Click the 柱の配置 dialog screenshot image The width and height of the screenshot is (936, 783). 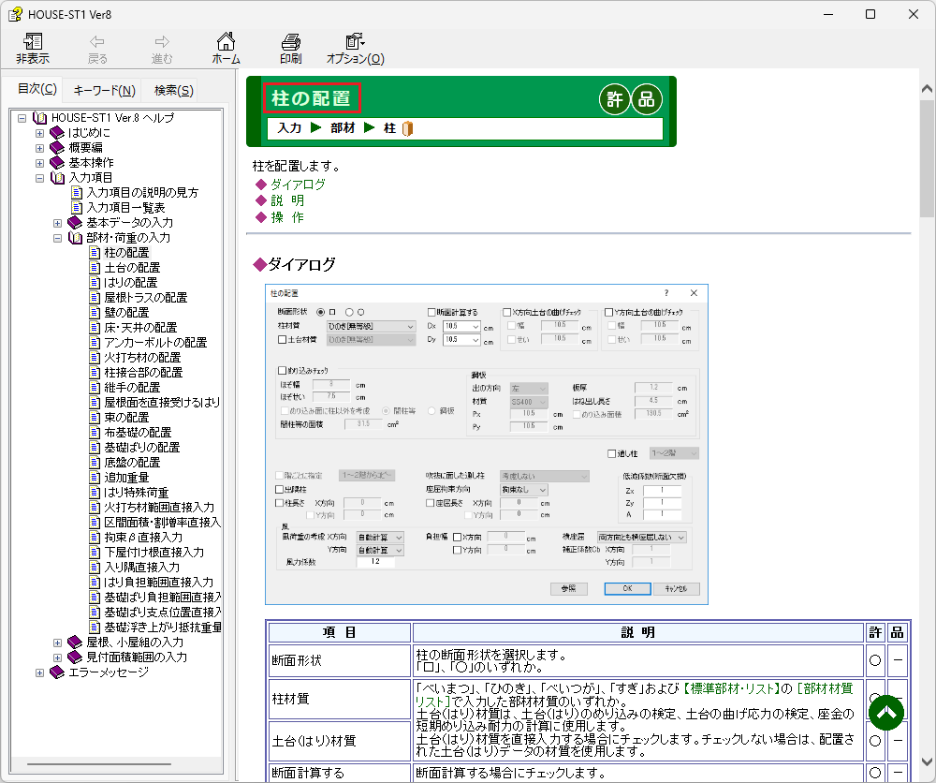coord(486,444)
